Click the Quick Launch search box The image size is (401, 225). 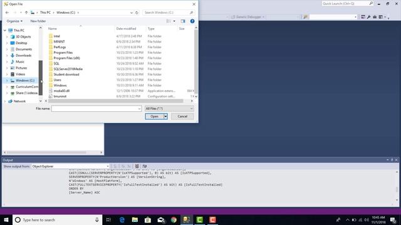(345, 3)
